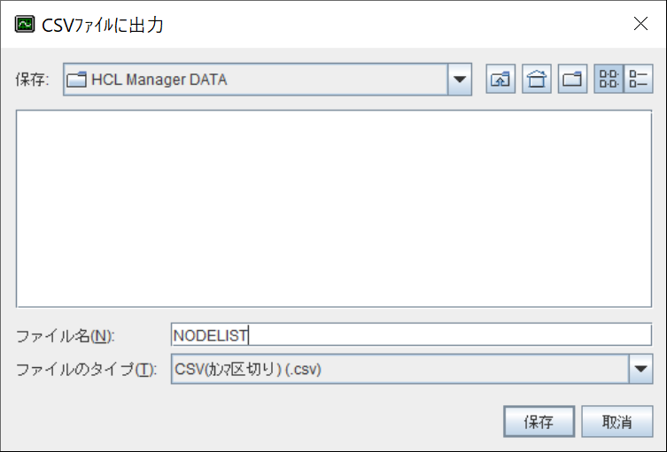Click the green monitor application icon
The height and width of the screenshot is (452, 667).
25,24
